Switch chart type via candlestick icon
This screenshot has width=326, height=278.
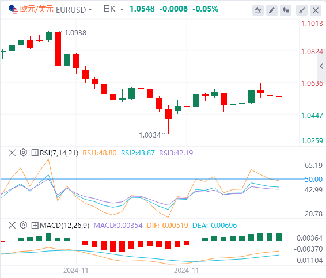tap(286, 10)
